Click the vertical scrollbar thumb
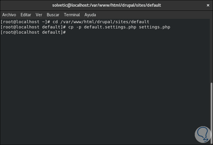Viewport: 213px width, 145px height. 211,112
